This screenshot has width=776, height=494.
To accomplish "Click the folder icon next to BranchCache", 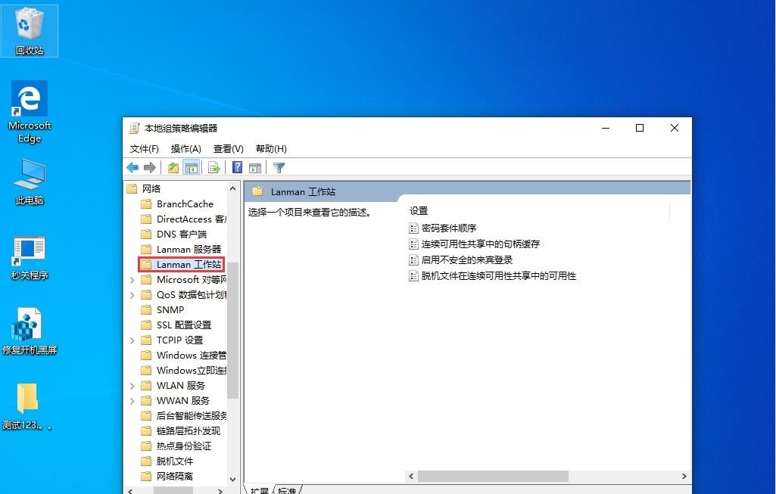I will pos(146,204).
